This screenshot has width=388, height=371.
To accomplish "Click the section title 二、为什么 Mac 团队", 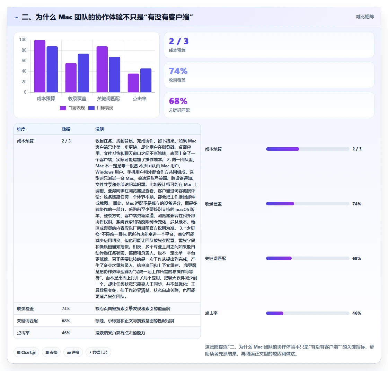I will 107,17.
